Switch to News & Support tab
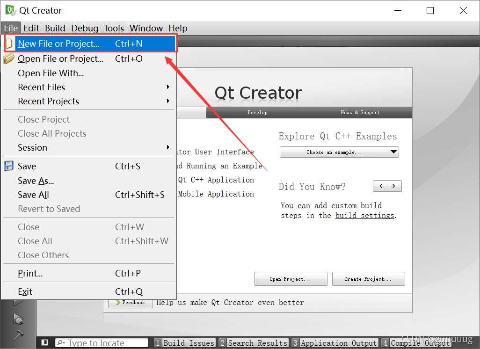Image resolution: width=480 pixels, height=349 pixels. 361,112
